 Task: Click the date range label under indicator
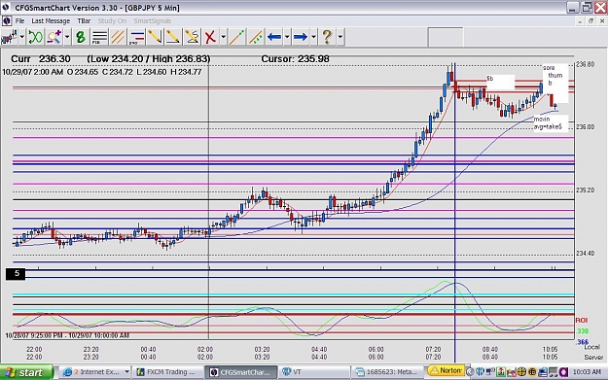[67, 335]
